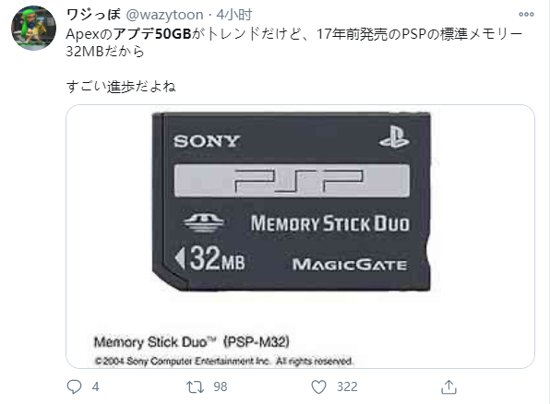Open the ワジっぽ profile avatar
The height and width of the screenshot is (404, 550).
click(x=33, y=28)
